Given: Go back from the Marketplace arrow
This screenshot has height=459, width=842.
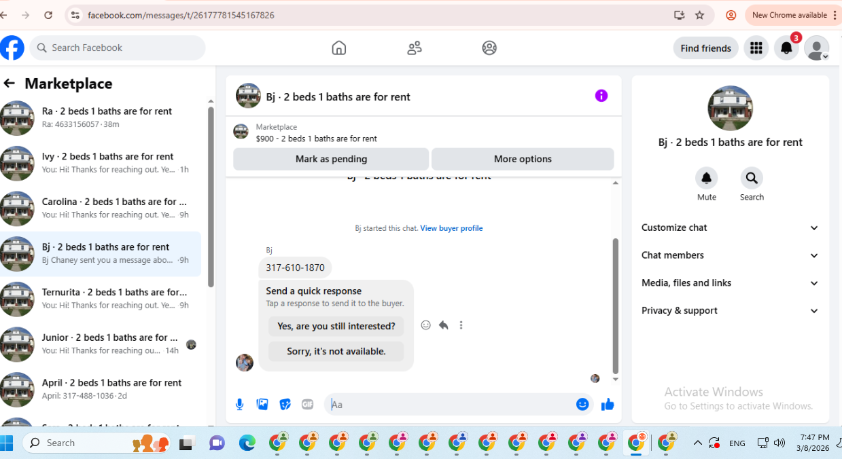Looking at the screenshot, I should [9, 84].
